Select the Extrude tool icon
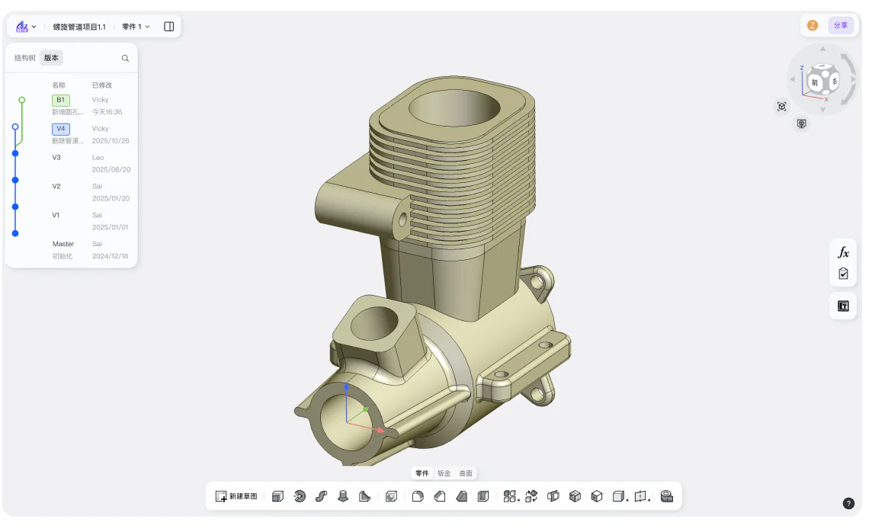The width and height of the screenshot is (872, 529). 277,496
